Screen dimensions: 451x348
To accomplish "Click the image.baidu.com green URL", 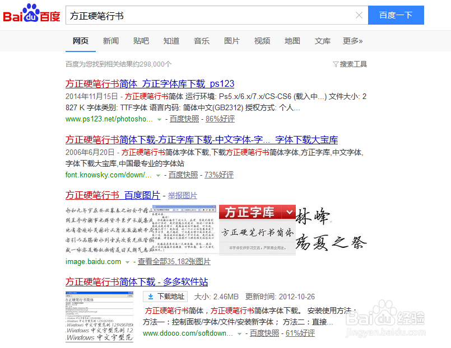I will (x=93, y=262).
